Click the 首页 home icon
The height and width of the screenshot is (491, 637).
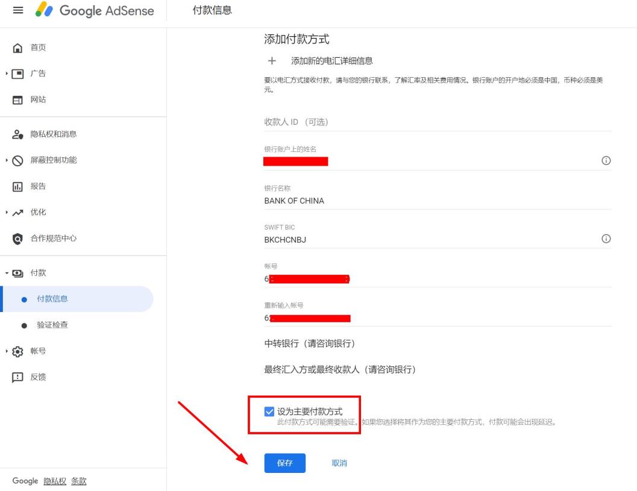pos(17,48)
